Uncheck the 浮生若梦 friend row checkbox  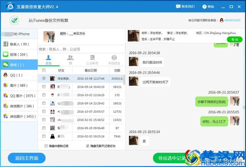[44, 79]
